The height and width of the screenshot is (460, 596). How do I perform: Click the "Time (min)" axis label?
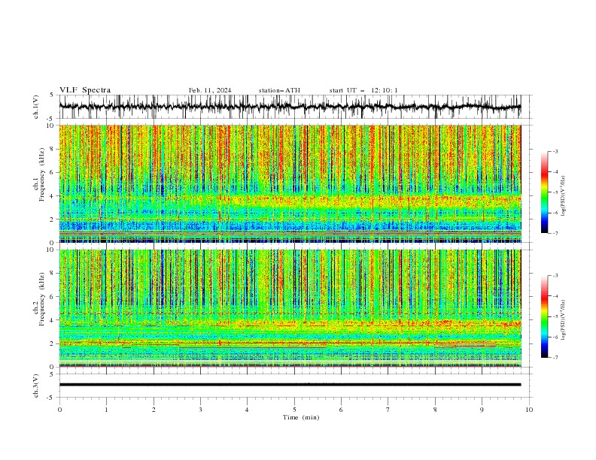[301, 417]
